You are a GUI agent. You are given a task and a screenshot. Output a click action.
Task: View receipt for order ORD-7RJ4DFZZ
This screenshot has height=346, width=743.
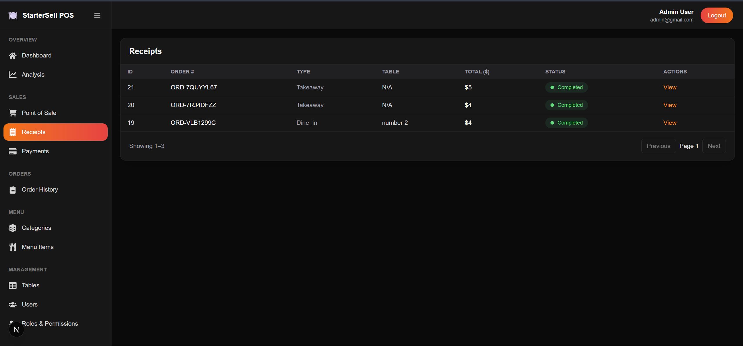pyautogui.click(x=670, y=105)
